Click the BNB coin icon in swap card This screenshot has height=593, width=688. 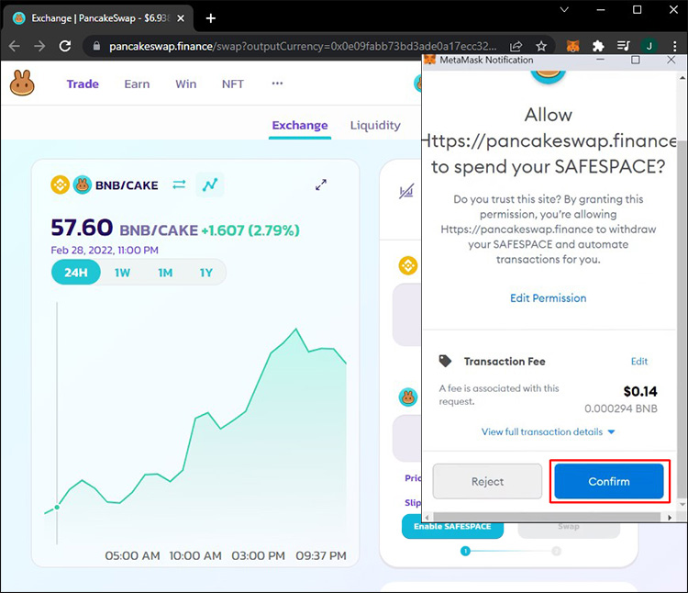pos(407,265)
